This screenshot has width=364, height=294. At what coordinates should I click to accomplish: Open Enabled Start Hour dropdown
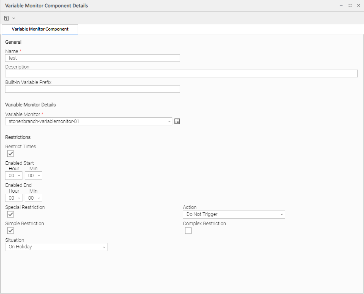coord(14,176)
